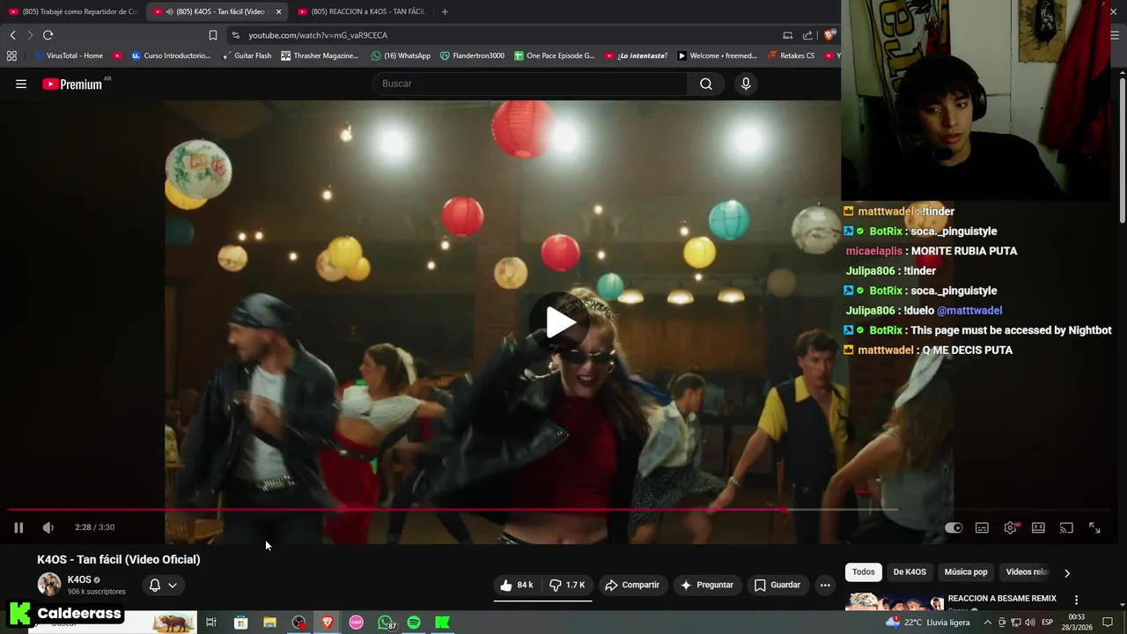Open the Flandertron3000 bookmark
1127x634 pixels.
tap(472, 55)
